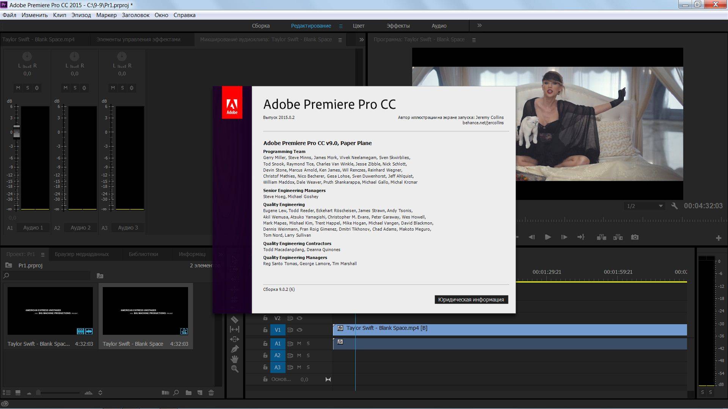Click the Find magnifier icon in Project panel footer

tap(176, 393)
